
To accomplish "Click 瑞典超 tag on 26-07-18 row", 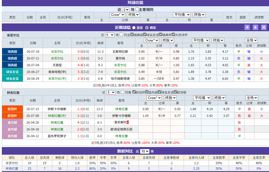I will [12, 51].
